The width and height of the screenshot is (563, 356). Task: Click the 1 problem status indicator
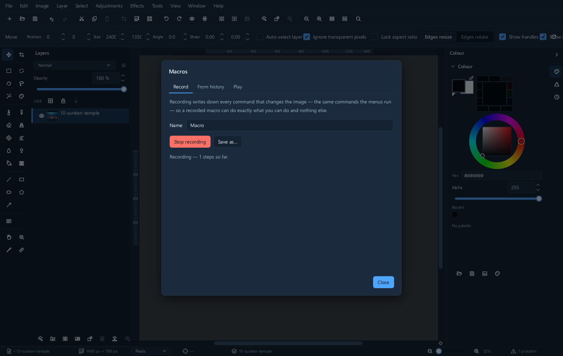tap(524, 351)
